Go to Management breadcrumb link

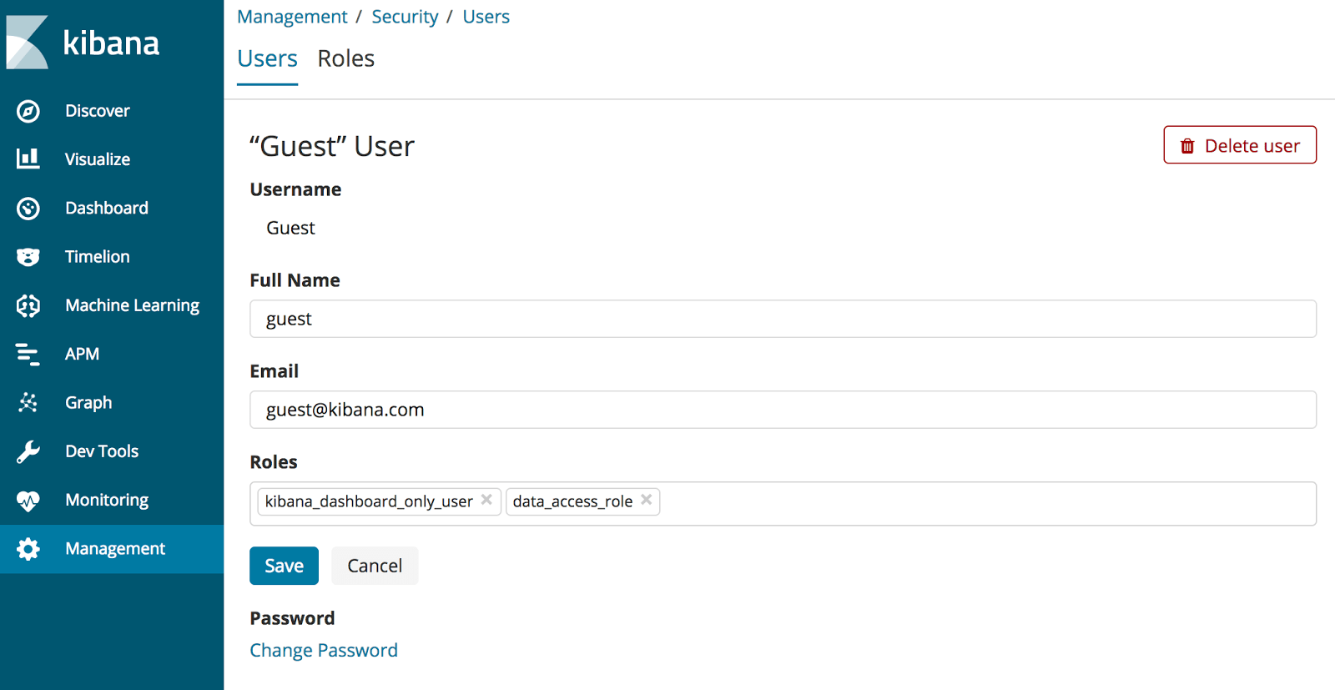(292, 17)
